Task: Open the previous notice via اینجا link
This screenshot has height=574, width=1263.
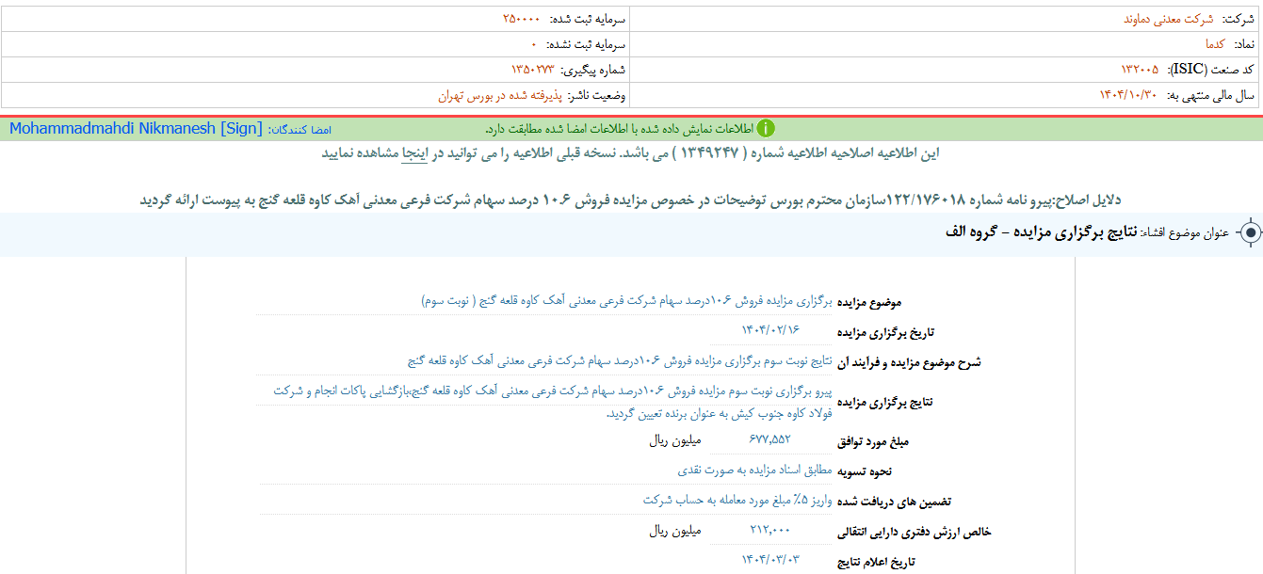Action: [413, 153]
